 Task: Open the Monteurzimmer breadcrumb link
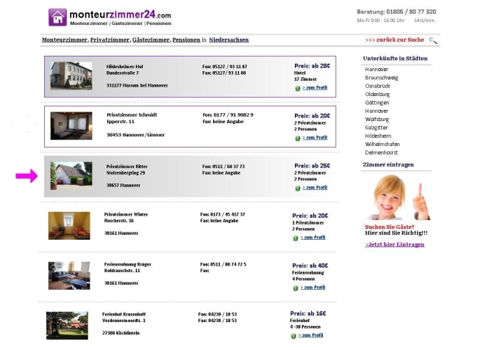tap(65, 40)
